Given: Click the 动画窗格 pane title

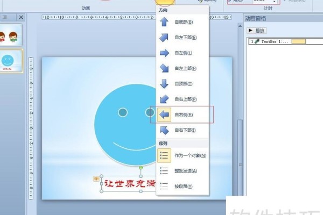Looking at the screenshot, I should click(255, 18).
